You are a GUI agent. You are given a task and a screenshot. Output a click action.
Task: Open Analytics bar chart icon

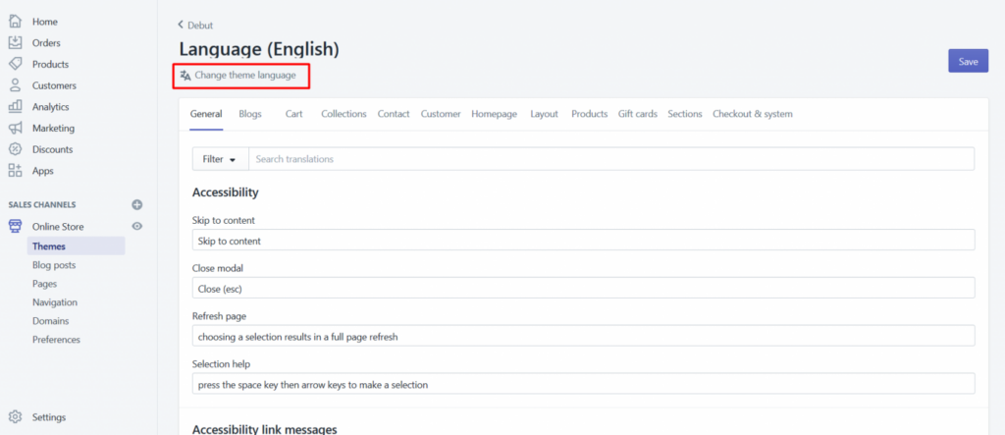pyautogui.click(x=15, y=107)
